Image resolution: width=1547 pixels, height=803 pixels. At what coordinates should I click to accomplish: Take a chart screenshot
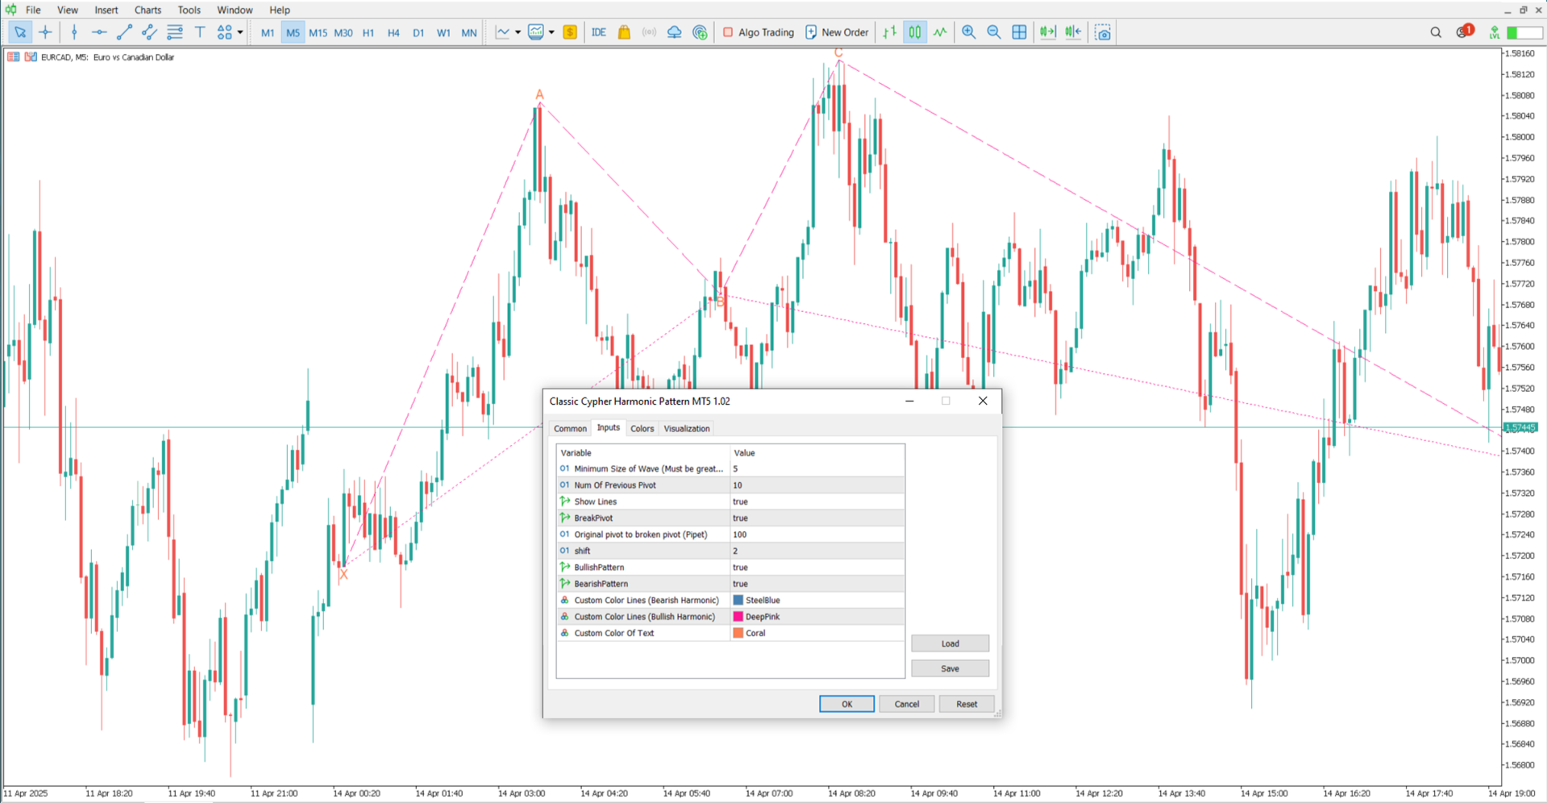[1103, 32]
